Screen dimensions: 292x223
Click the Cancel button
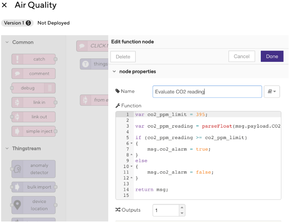click(242, 57)
